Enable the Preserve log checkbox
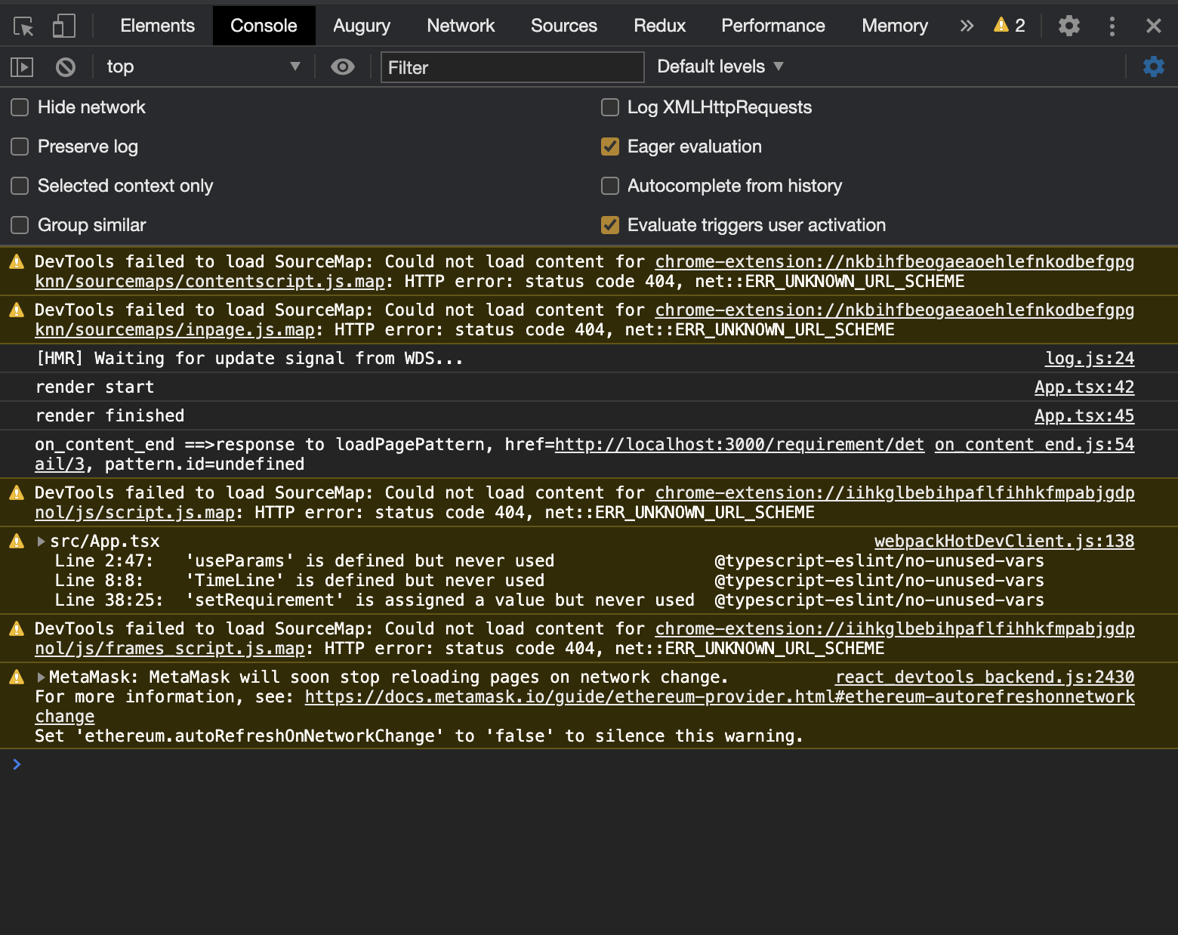The width and height of the screenshot is (1178, 935). pyautogui.click(x=20, y=147)
